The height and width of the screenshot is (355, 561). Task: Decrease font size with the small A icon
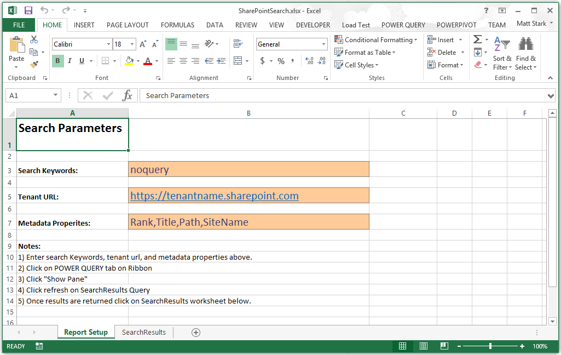click(x=155, y=44)
